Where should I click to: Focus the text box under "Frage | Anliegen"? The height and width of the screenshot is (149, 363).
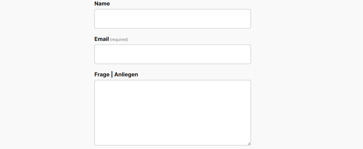172,112
